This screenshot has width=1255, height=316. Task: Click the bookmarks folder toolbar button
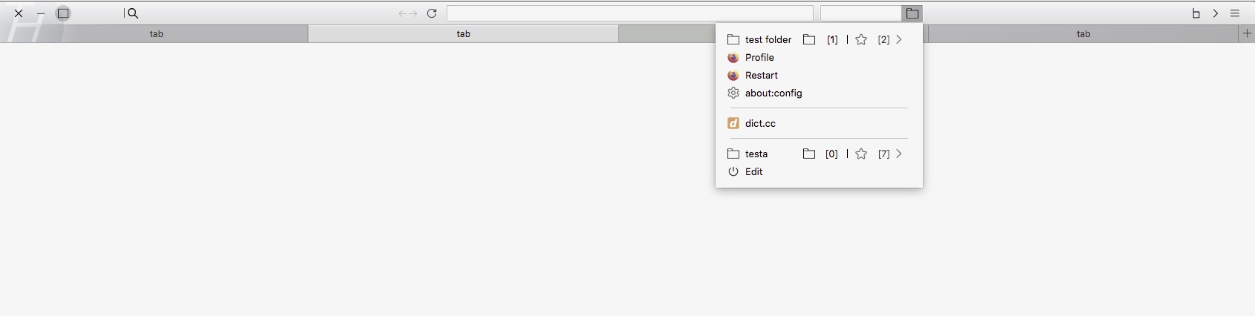coord(912,13)
